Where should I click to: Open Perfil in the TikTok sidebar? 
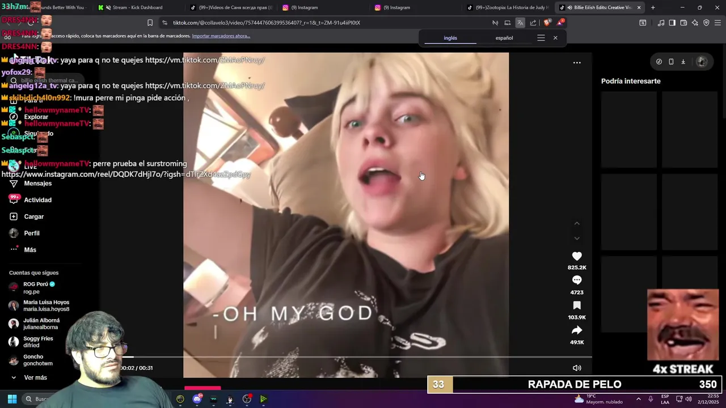click(x=31, y=233)
